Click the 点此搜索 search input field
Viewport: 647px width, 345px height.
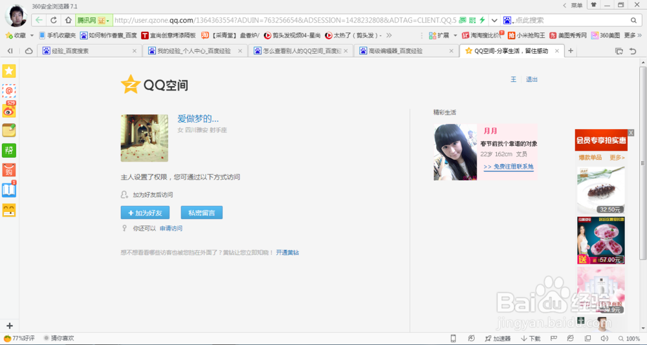(571, 20)
